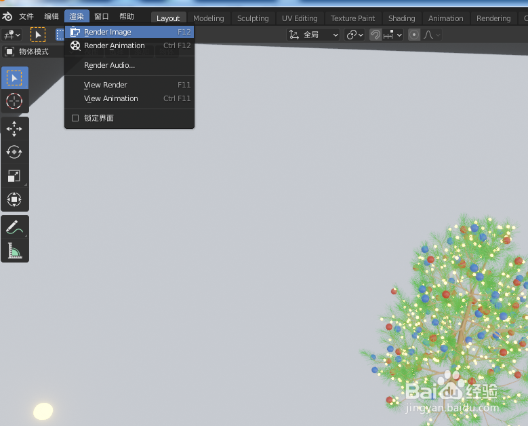Click the select tool icon in header
The width and height of the screenshot is (528, 426).
point(38,35)
